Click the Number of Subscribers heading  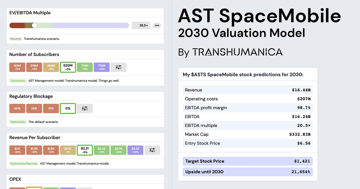click(34, 55)
